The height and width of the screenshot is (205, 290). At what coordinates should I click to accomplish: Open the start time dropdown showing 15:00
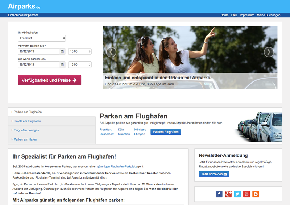click(x=80, y=51)
